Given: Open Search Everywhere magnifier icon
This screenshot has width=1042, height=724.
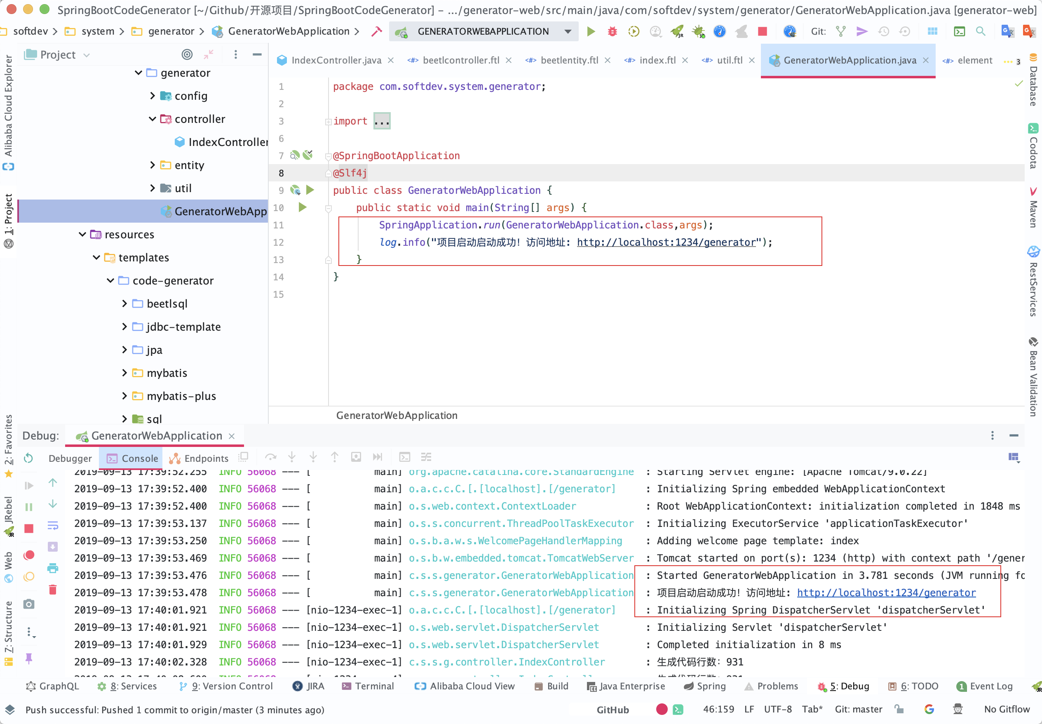Looking at the screenshot, I should (980, 31).
